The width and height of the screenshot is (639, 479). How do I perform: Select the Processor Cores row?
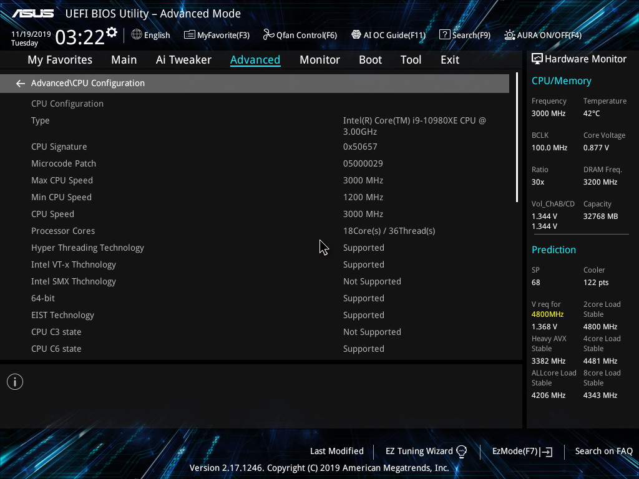click(x=255, y=231)
